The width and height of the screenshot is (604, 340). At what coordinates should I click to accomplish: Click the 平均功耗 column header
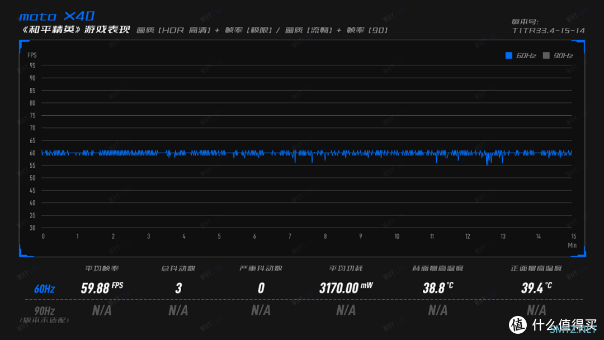click(x=346, y=268)
